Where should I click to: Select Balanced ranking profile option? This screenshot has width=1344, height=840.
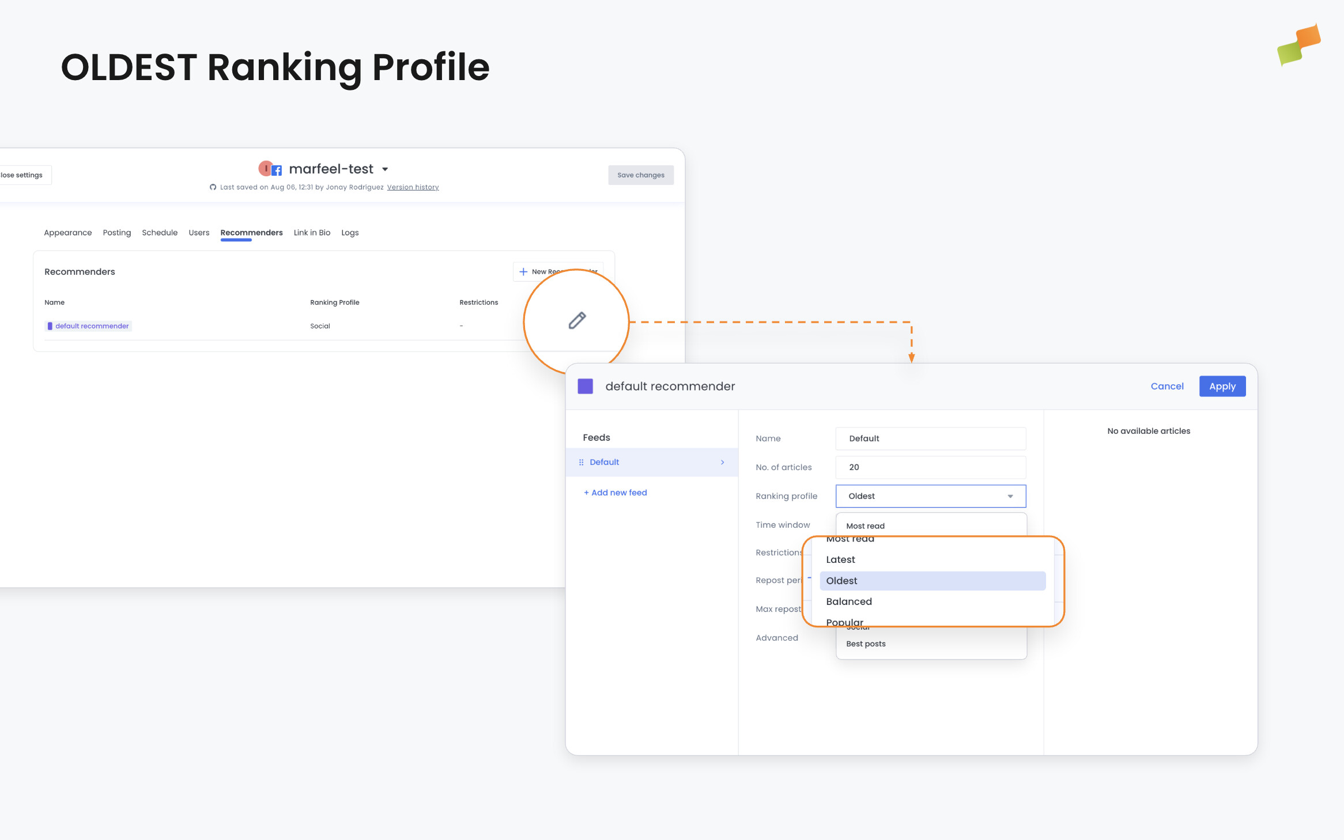coord(848,601)
